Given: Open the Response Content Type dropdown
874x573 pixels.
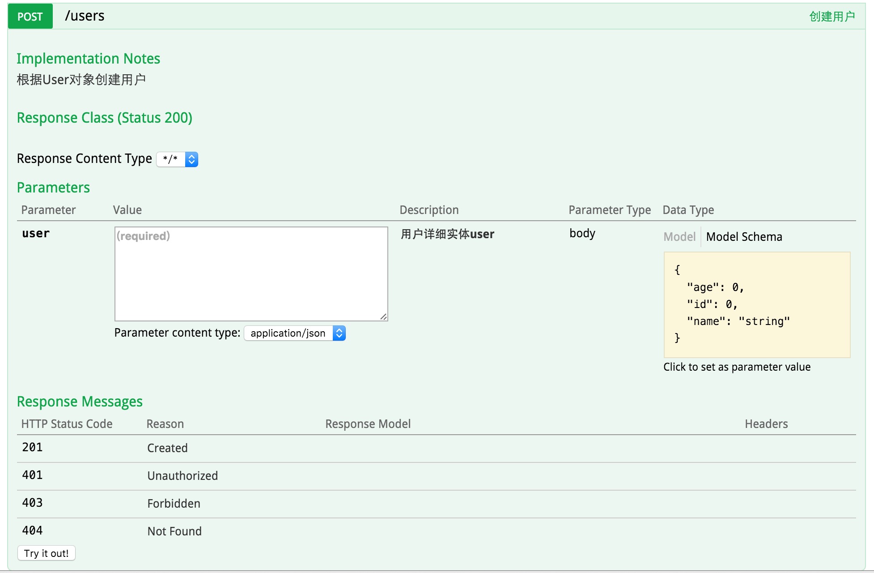Looking at the screenshot, I should (x=171, y=159).
